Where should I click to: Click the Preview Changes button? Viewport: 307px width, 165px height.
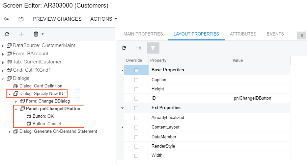tap(57, 19)
